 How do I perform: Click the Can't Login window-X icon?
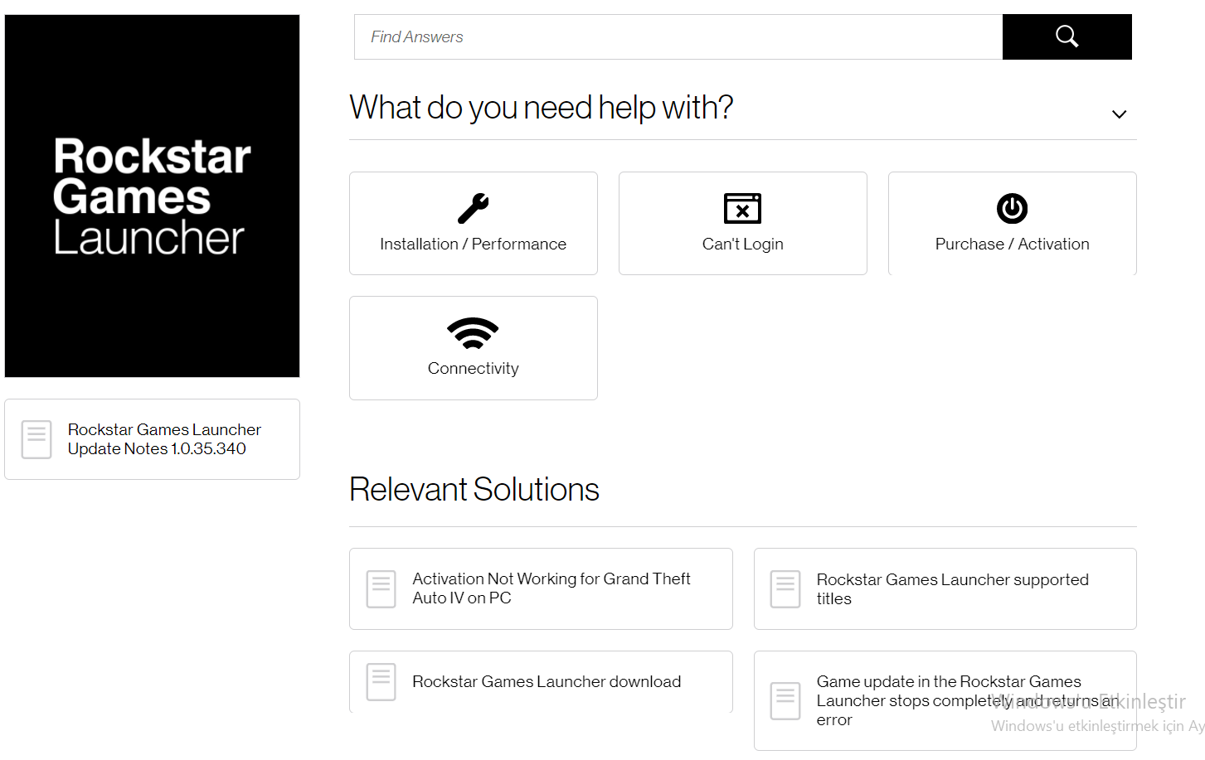(742, 209)
